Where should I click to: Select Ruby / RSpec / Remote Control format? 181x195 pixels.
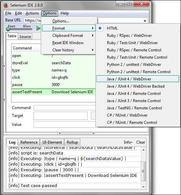(138, 50)
